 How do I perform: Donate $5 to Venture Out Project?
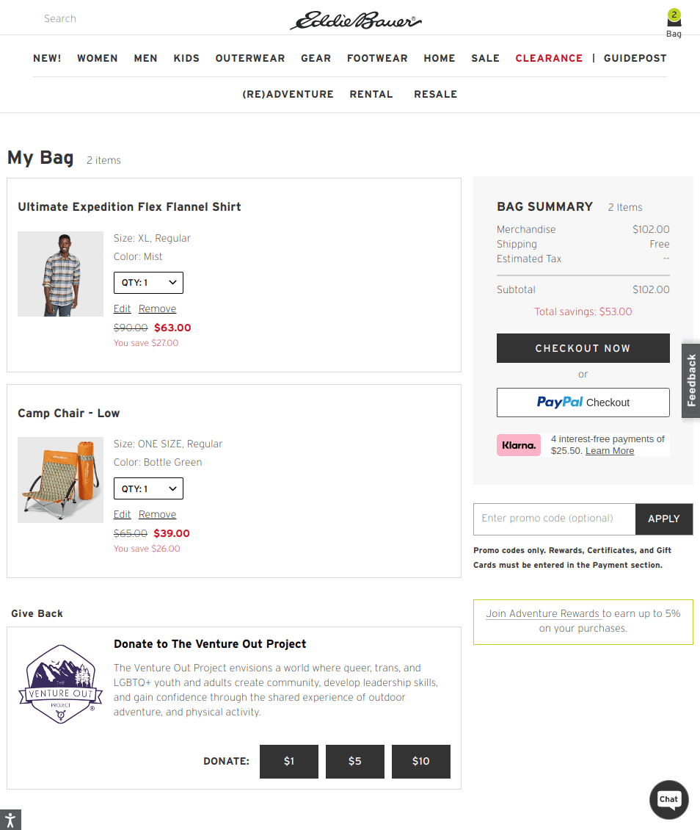354,761
